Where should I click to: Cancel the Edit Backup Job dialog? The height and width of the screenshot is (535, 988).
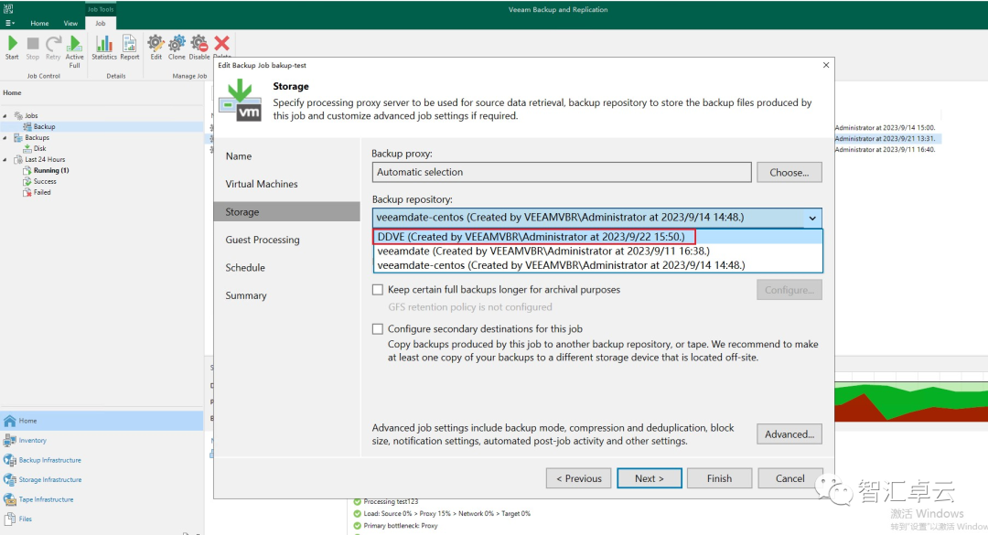pyautogui.click(x=789, y=478)
